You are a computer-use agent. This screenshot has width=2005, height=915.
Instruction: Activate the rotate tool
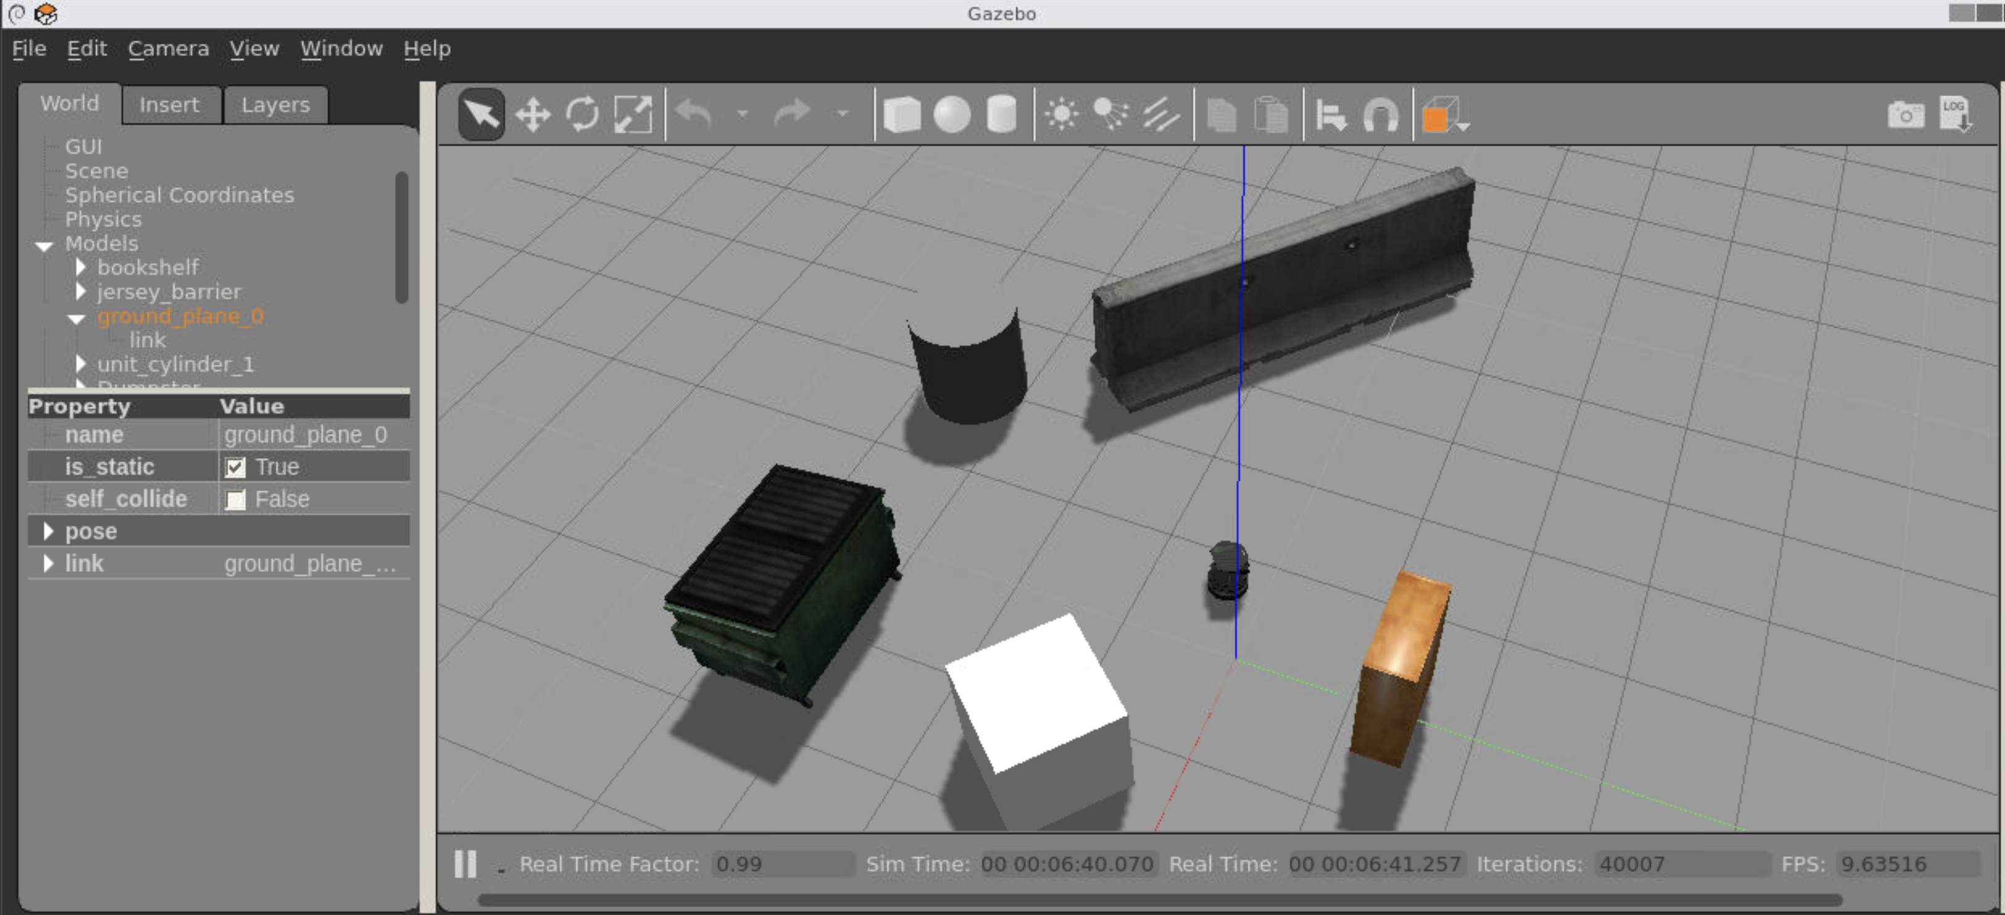(582, 113)
